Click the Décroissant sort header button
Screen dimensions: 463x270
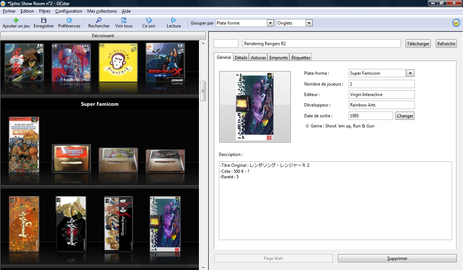(103, 36)
